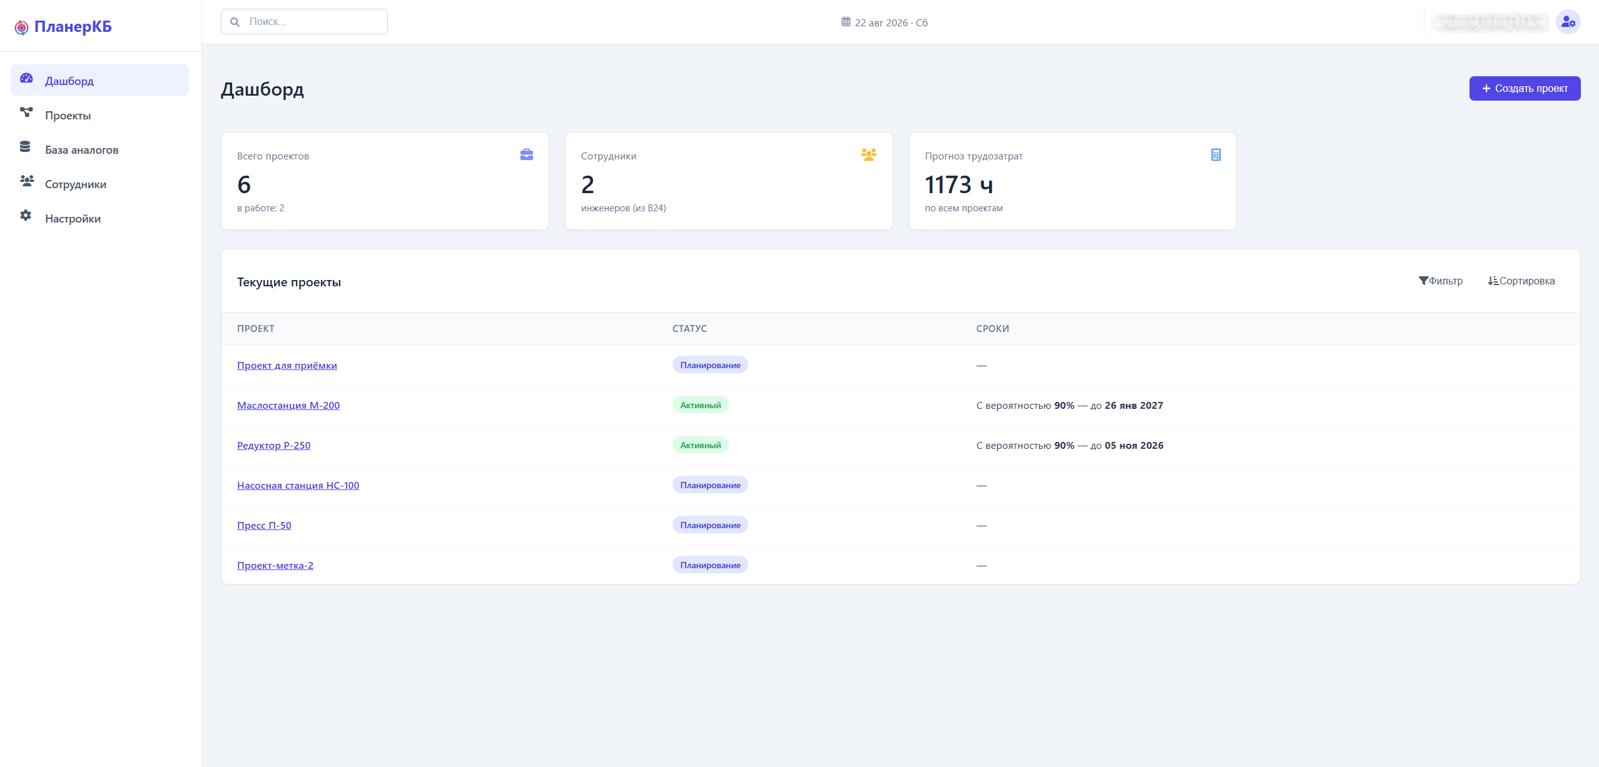This screenshot has height=767, width=1599.
Task: Open the Редуктор Р-250 project link
Action: click(x=274, y=445)
